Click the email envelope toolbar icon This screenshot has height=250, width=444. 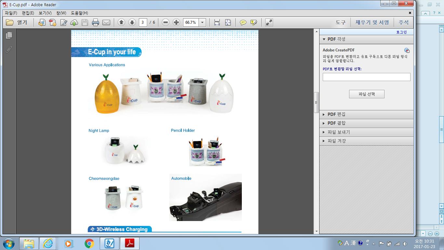(106, 22)
